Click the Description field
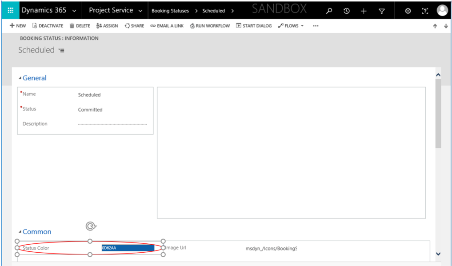Image resolution: width=452 pixels, height=266 pixels. pyautogui.click(x=112, y=124)
